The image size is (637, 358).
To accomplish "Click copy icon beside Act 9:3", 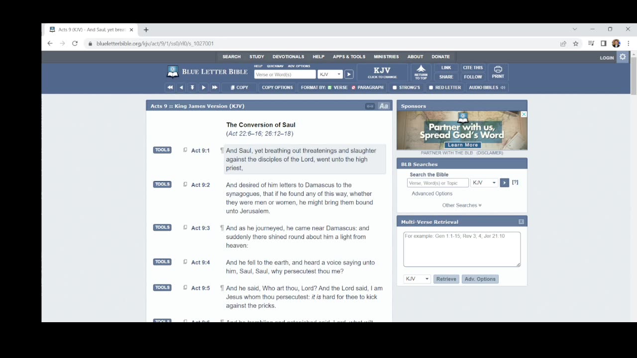I will click(185, 228).
